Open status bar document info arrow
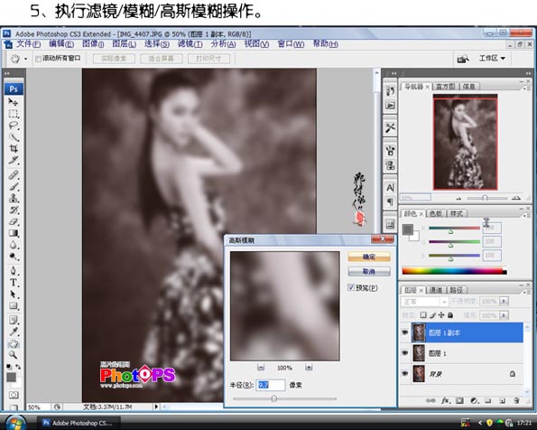This screenshot has width=537, height=430. [156, 407]
